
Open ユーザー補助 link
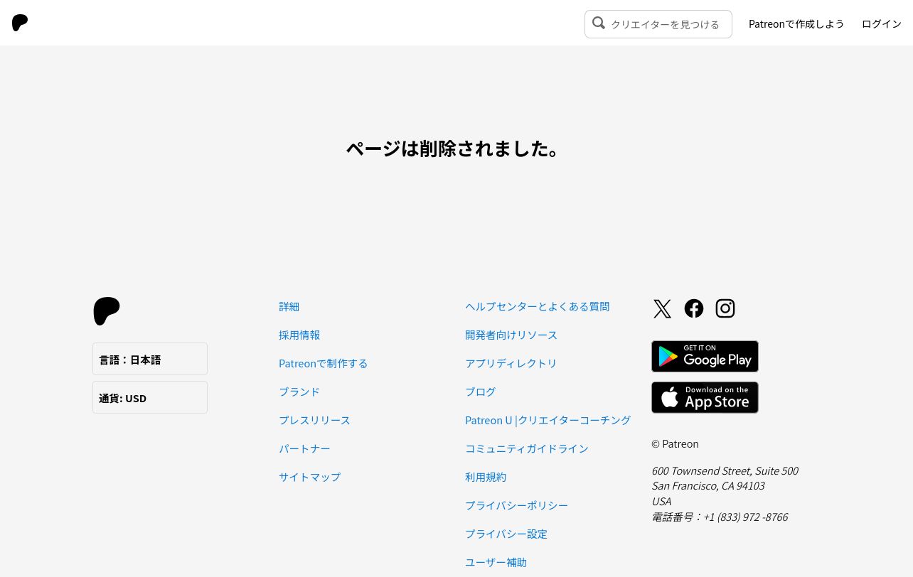point(496,562)
